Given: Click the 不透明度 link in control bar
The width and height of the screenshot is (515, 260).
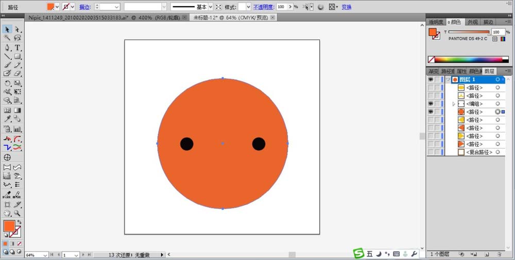Looking at the screenshot, I should pyautogui.click(x=263, y=7).
